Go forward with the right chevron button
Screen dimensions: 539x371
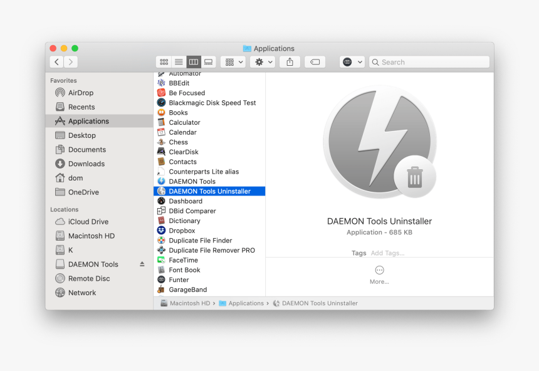click(x=70, y=62)
